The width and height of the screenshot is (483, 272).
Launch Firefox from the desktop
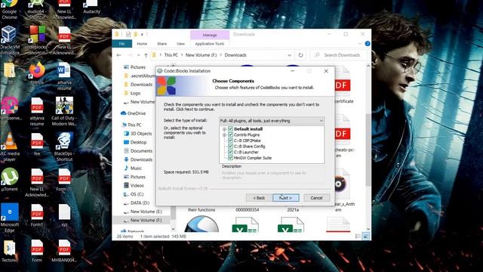[37, 74]
